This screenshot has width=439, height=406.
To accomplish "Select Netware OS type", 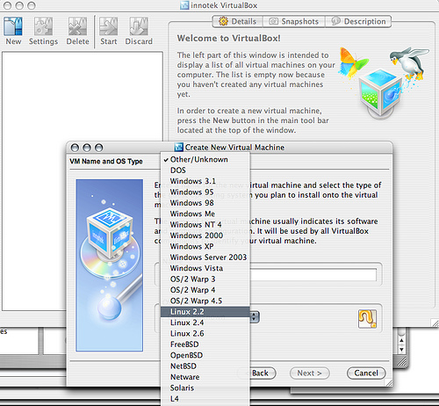I will point(205,377).
